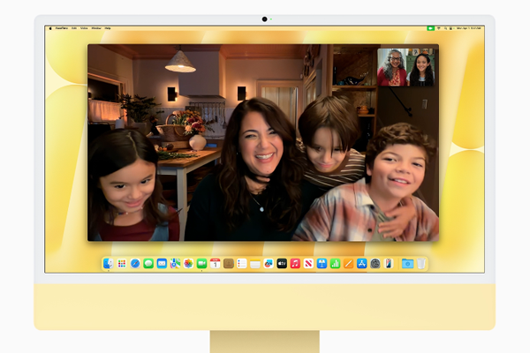Open the App Store from dock
Screen dimensions: 530x353
click(x=362, y=263)
